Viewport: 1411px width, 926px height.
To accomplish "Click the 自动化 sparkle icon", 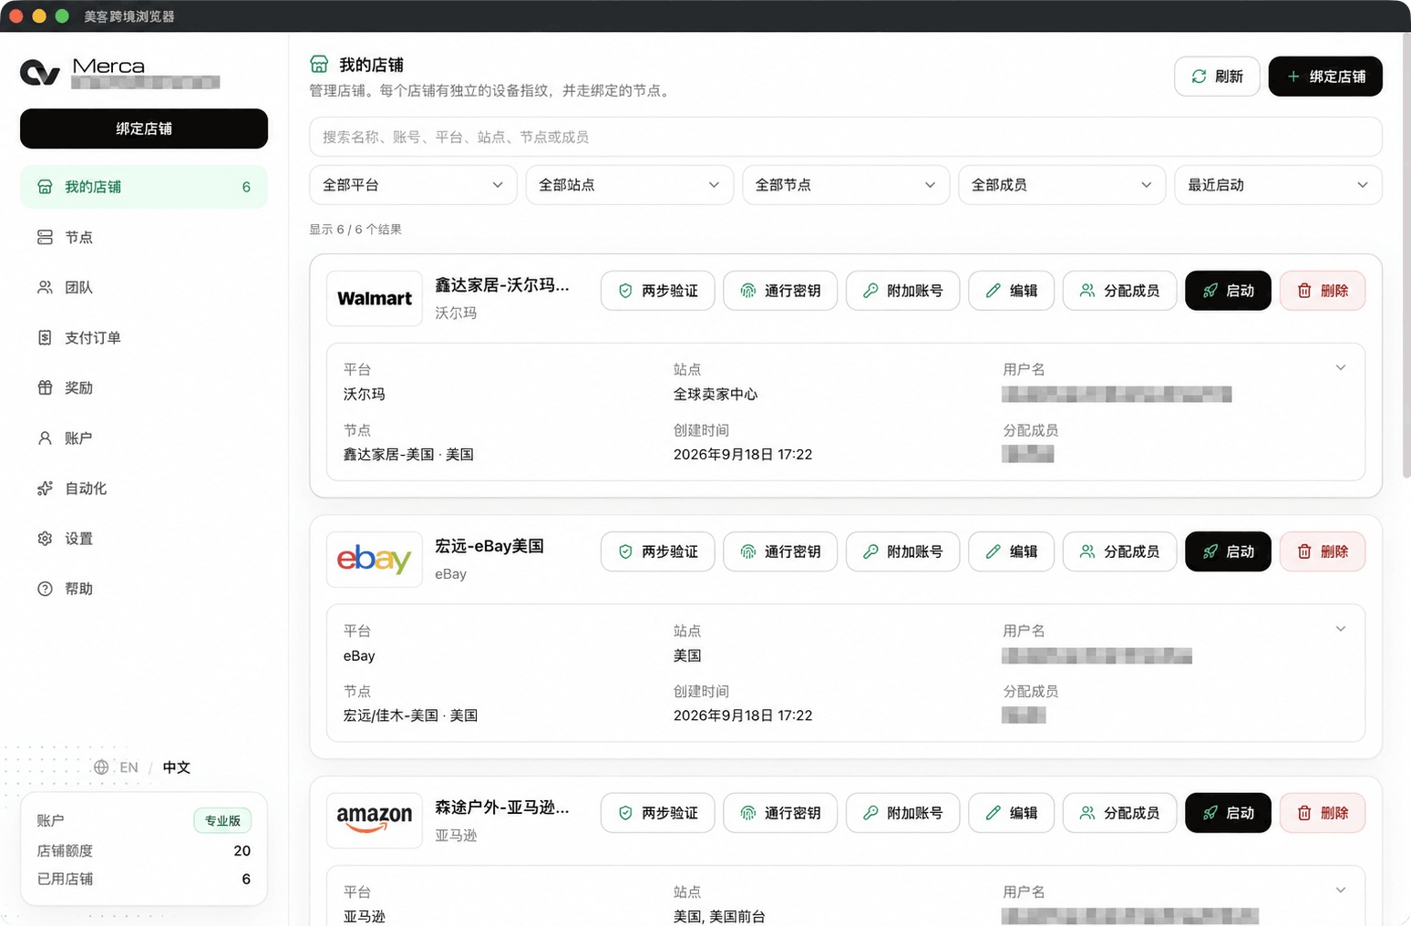I will (45, 489).
